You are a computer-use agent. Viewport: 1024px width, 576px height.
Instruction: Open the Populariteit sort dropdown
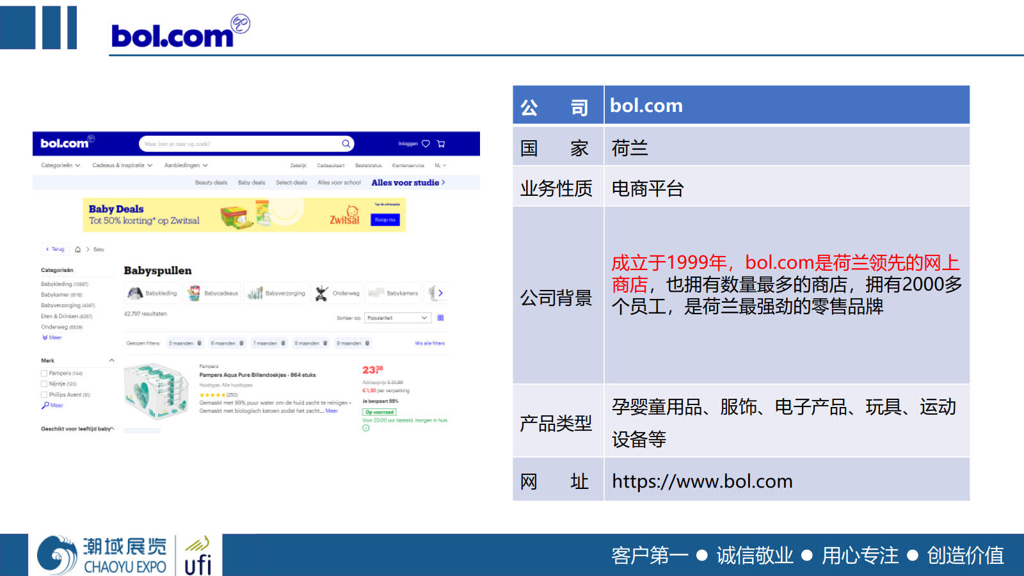coord(397,317)
